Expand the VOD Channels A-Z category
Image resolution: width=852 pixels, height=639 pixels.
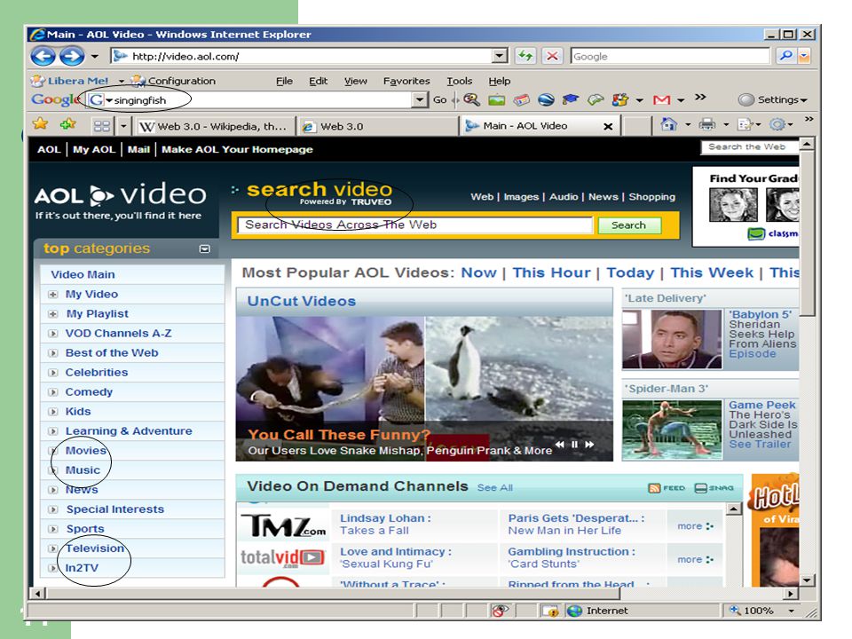(x=52, y=334)
